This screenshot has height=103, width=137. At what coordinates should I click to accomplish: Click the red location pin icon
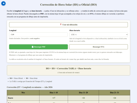coord(61,25)
